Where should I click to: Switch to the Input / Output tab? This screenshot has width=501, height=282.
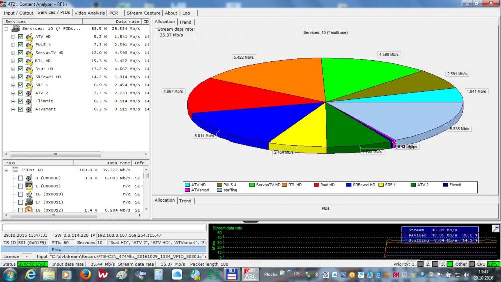point(18,13)
